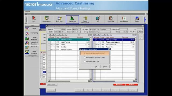This screenshot has height=96, width=172.
Task: Close the Adjustments dialog with X
Action: [x=109, y=49]
